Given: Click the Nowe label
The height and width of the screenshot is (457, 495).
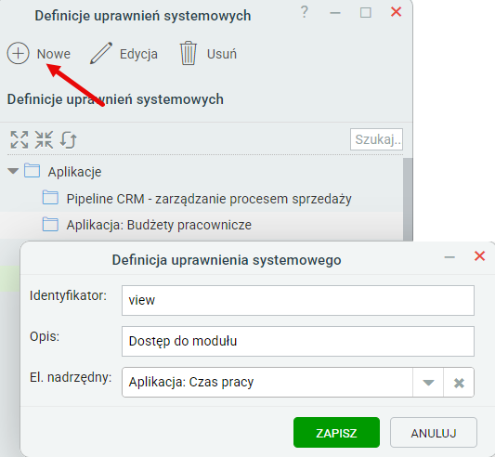Looking at the screenshot, I should point(54,54).
